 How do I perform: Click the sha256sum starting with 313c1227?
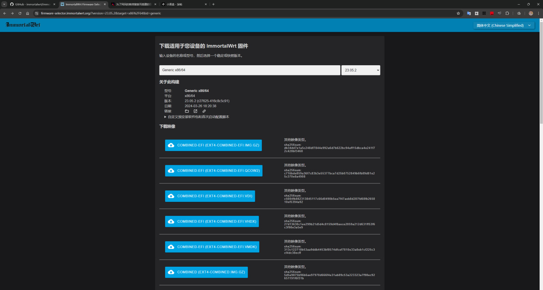(x=330, y=251)
